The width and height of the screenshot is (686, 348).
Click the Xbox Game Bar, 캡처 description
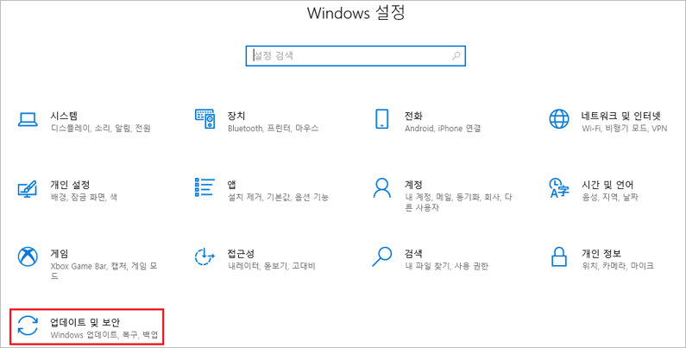(104, 271)
